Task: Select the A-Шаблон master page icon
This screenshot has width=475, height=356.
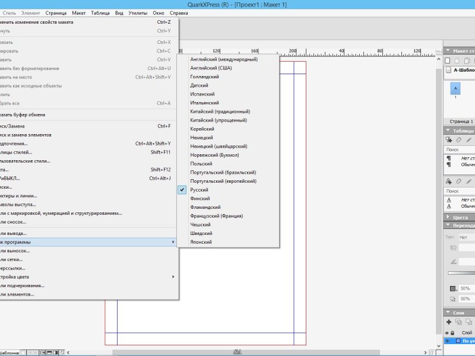Action: (448, 70)
